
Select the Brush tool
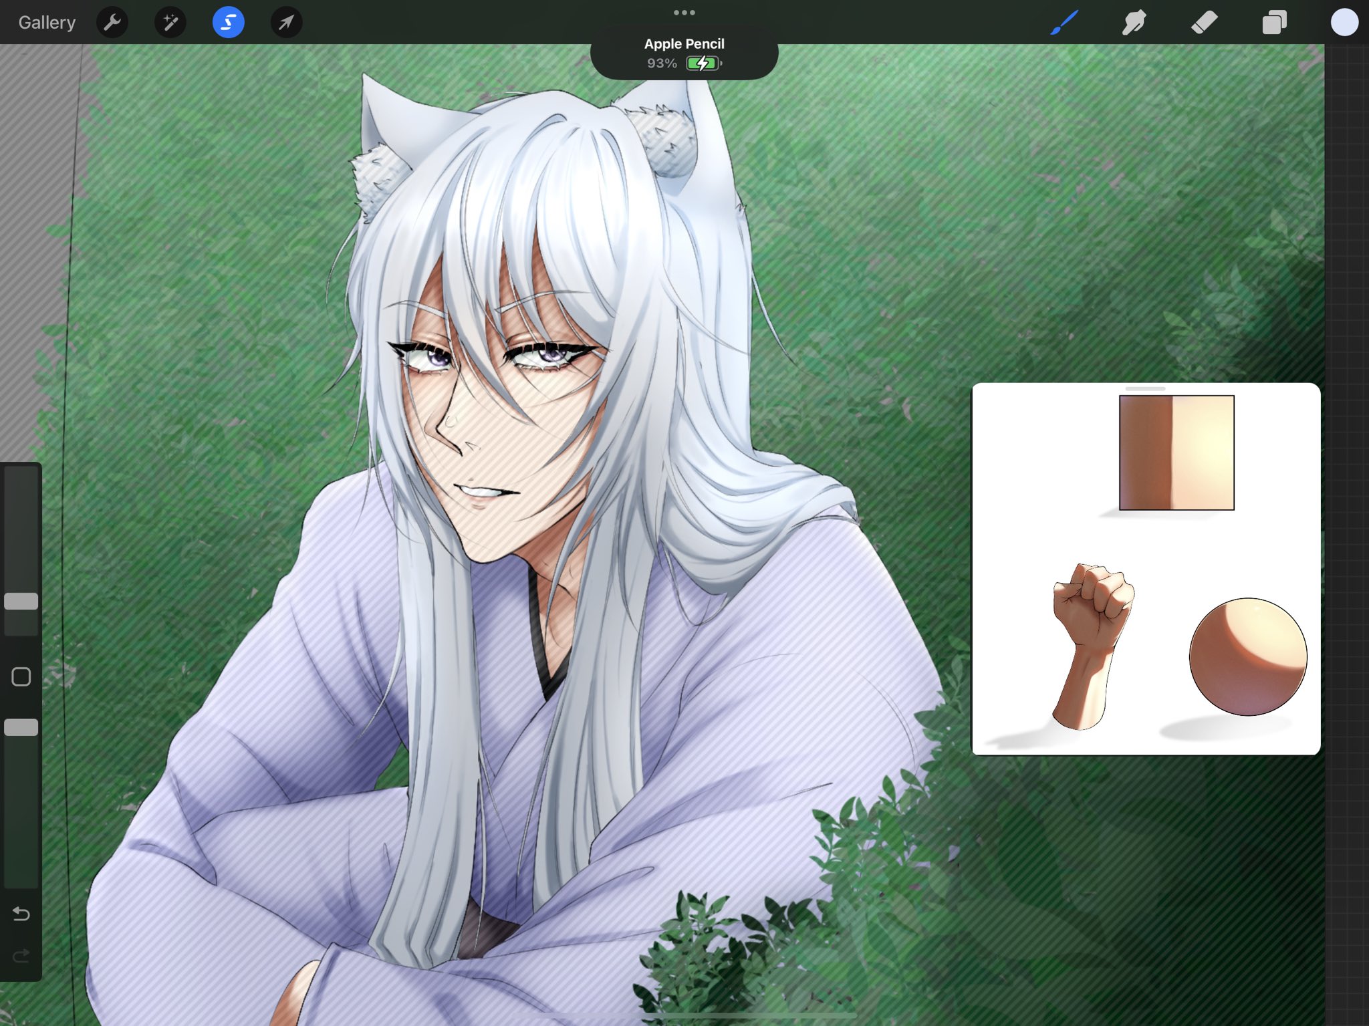coord(1064,23)
